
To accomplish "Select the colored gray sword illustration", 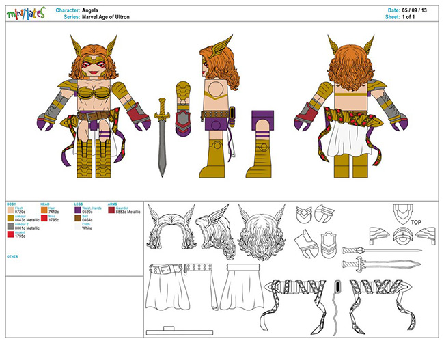I will click(x=162, y=137).
